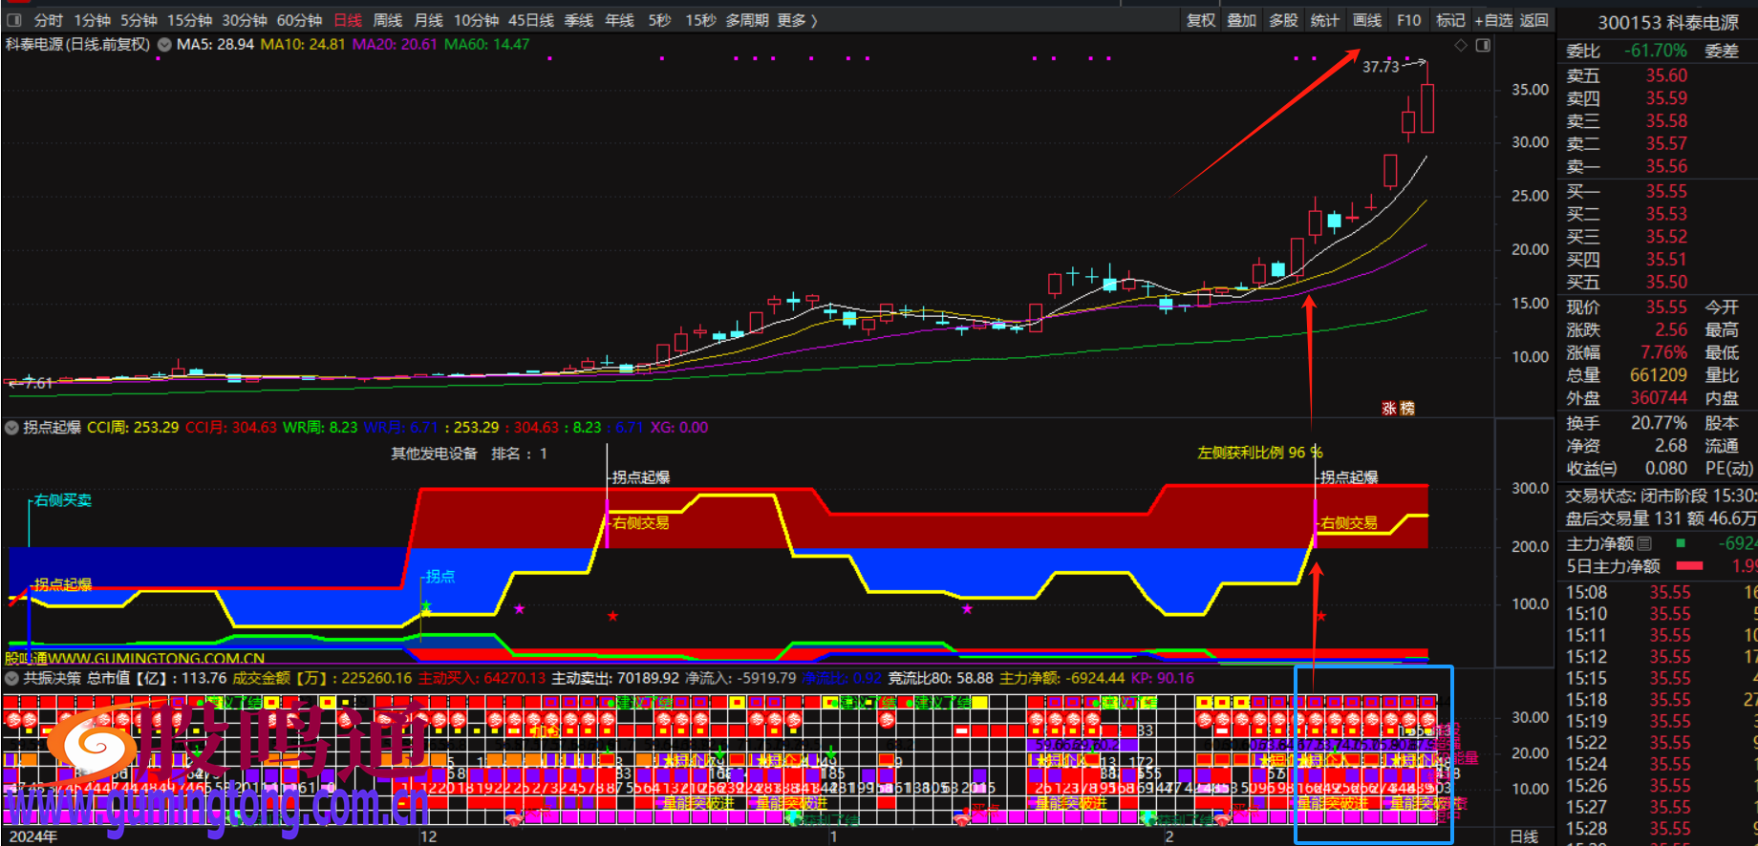1758x846 pixels.
Task: Open the 主力净额 detail list icon
Action: pyautogui.click(x=1644, y=543)
